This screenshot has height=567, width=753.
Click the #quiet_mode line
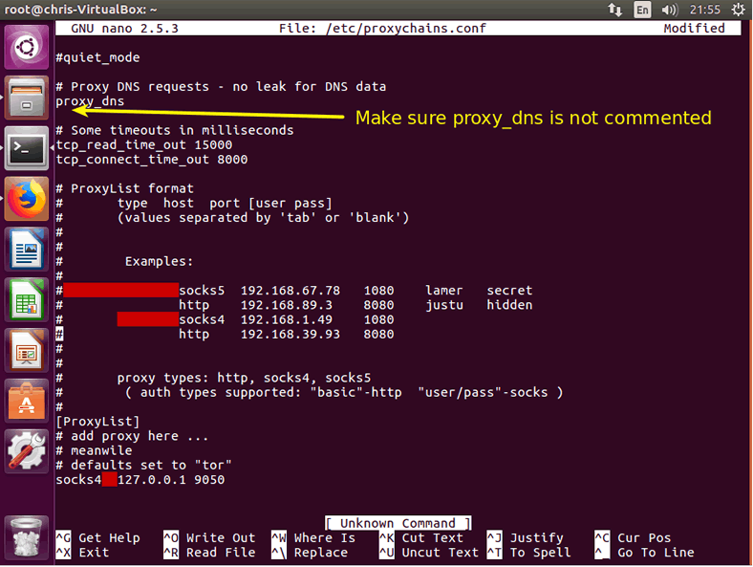click(97, 57)
